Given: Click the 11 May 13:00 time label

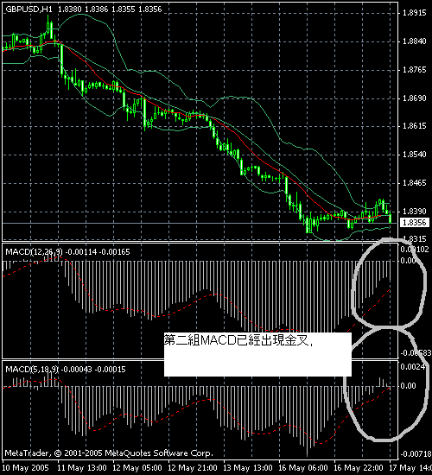Looking at the screenshot, I should (81, 468).
